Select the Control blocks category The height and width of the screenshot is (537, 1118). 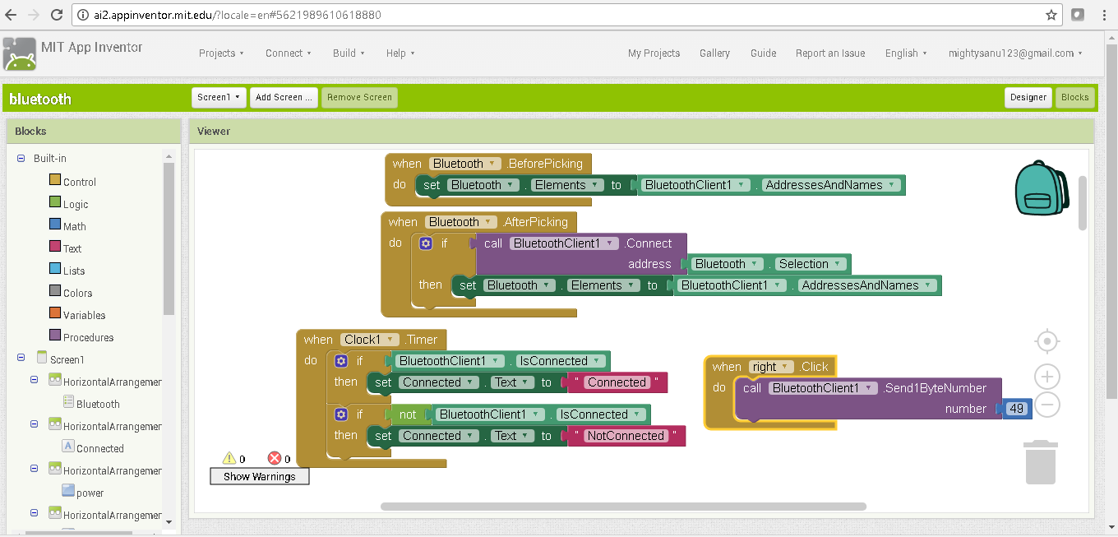(73, 182)
